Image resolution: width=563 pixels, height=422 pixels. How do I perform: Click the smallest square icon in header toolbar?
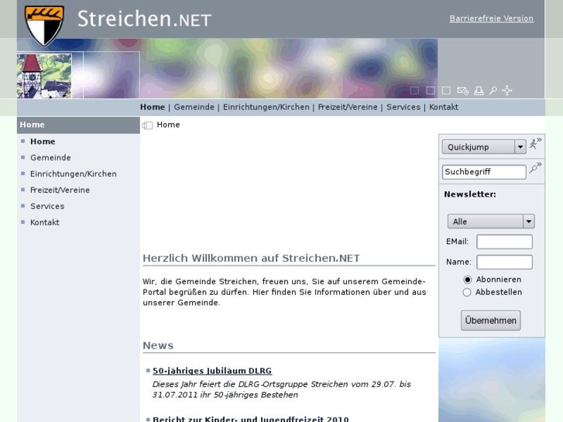[x=414, y=91]
